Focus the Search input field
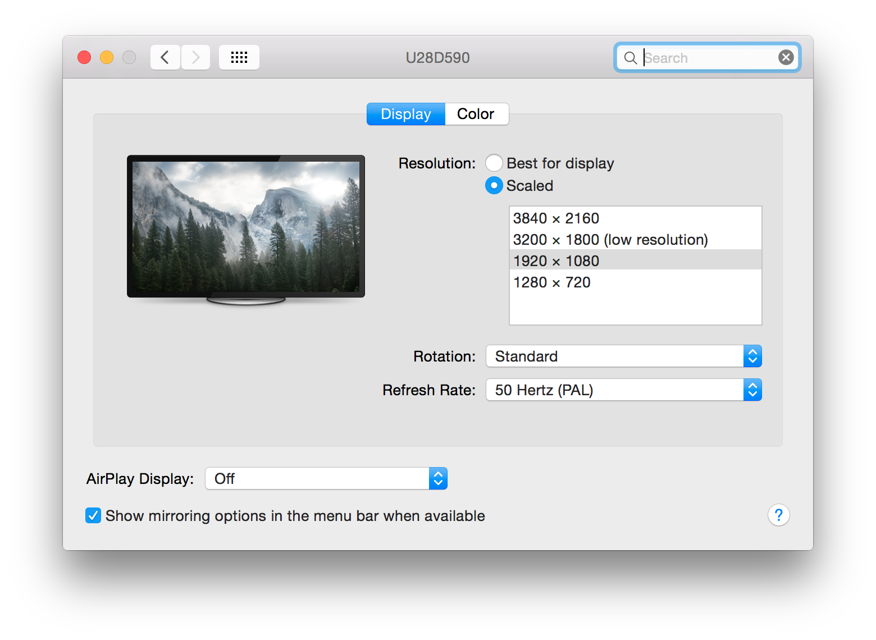 [709, 58]
